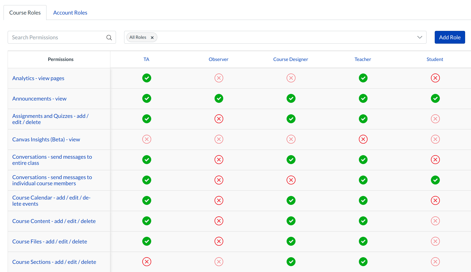Toggle TA permission for Analytics view pages
471x272 pixels.
coord(147,78)
